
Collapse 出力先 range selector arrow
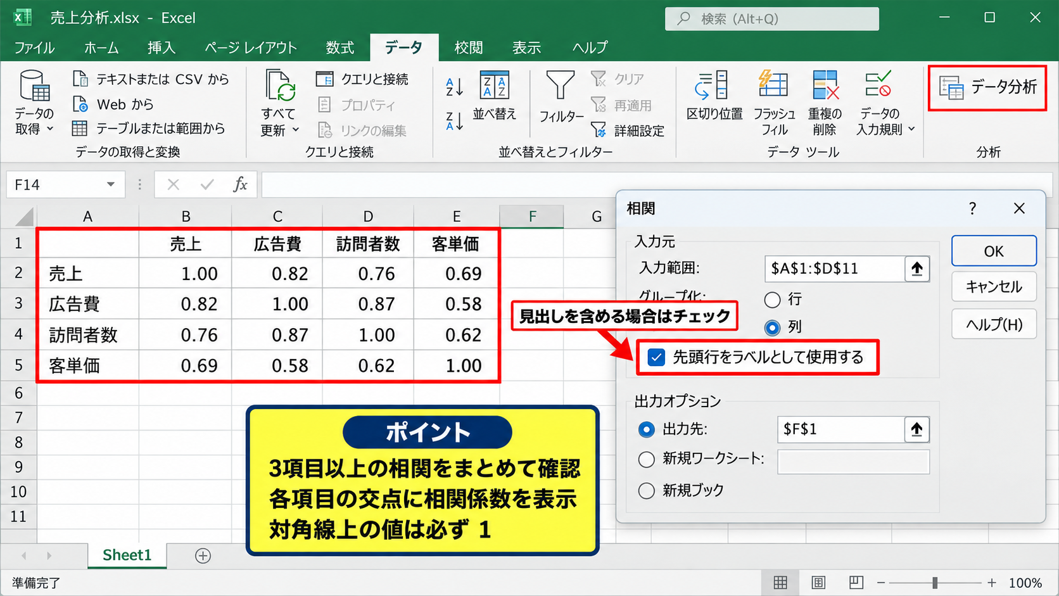coord(917,429)
